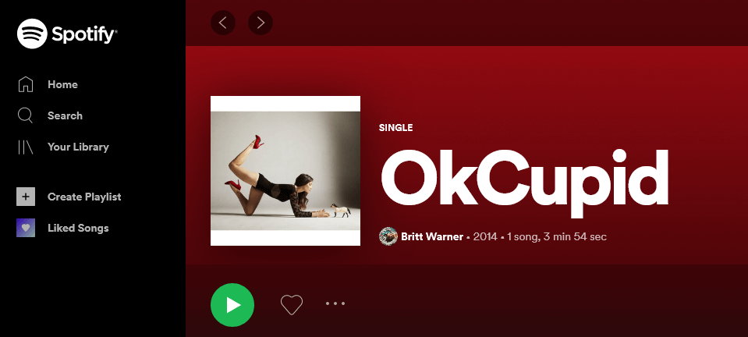Click the OkCupid album cover art

tap(285, 171)
